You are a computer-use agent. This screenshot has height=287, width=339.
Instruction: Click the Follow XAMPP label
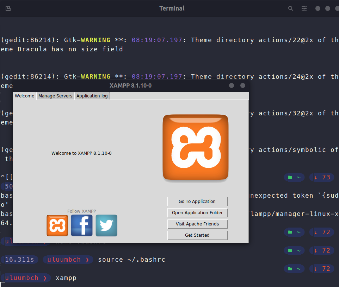(81, 211)
